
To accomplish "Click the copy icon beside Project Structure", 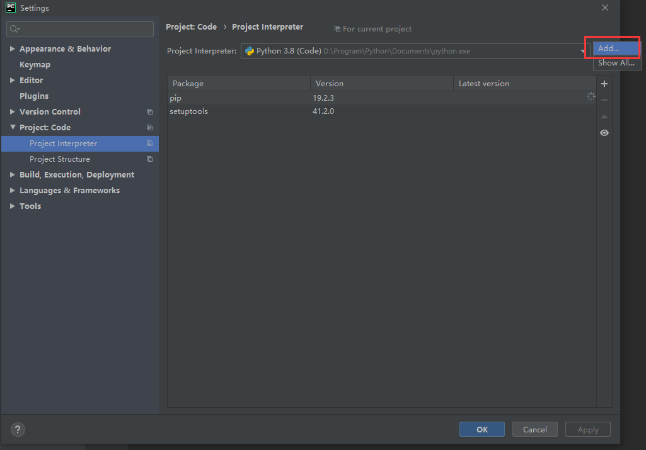I will (149, 159).
